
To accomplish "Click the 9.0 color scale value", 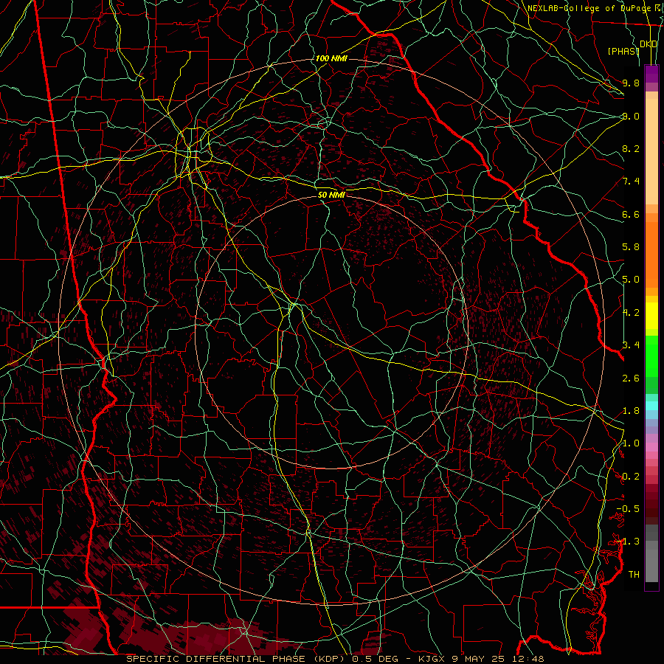I will click(631, 116).
